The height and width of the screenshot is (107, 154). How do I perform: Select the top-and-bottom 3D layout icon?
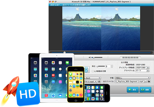coord(86,70)
